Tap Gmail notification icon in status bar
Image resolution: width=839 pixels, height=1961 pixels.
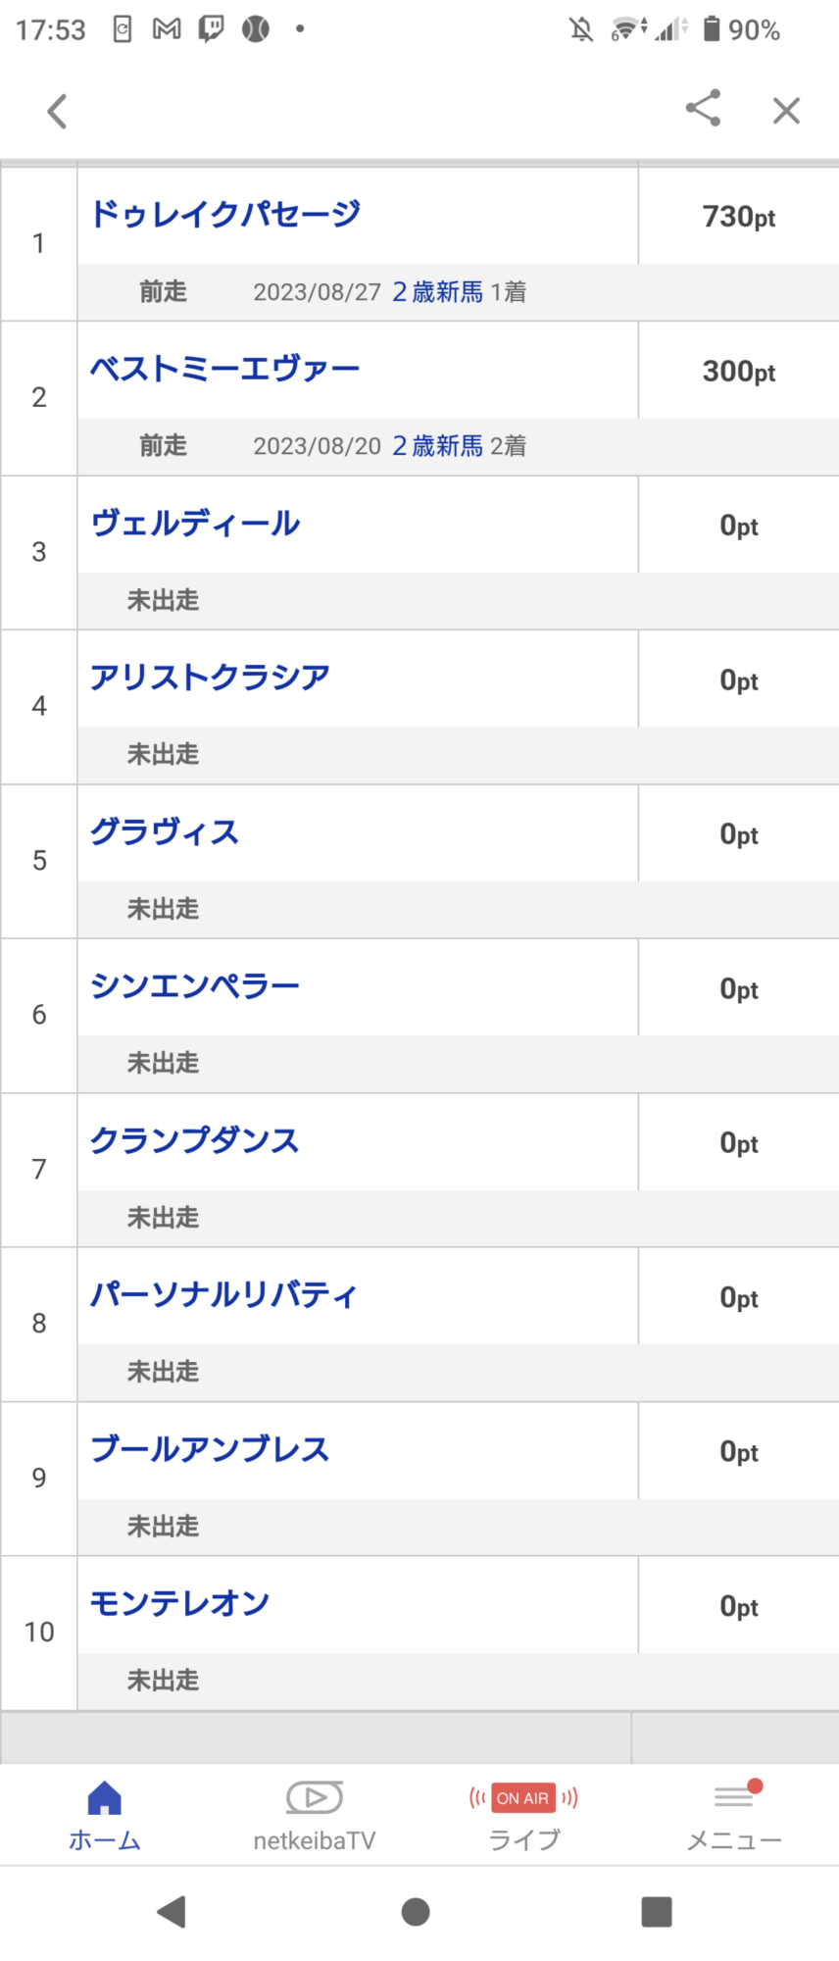tap(167, 29)
